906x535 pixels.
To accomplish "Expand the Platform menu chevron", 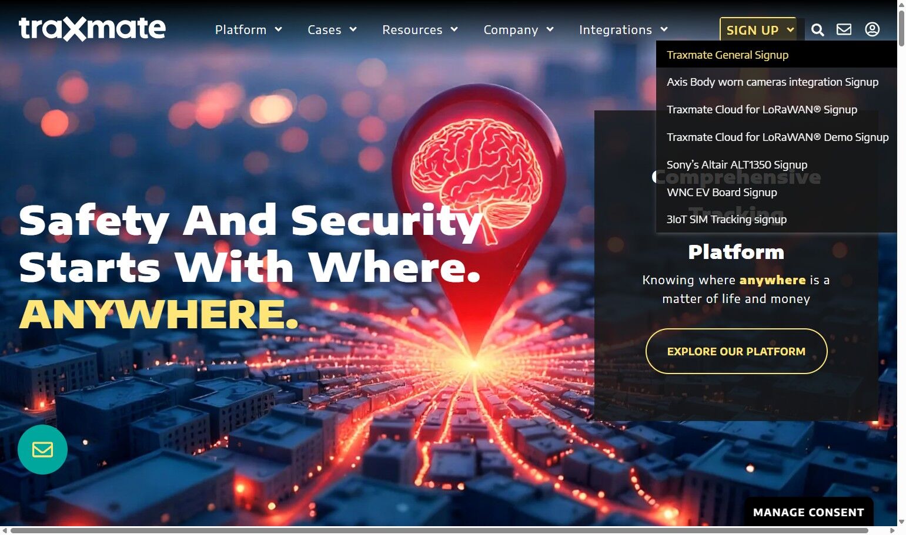I will pos(279,29).
